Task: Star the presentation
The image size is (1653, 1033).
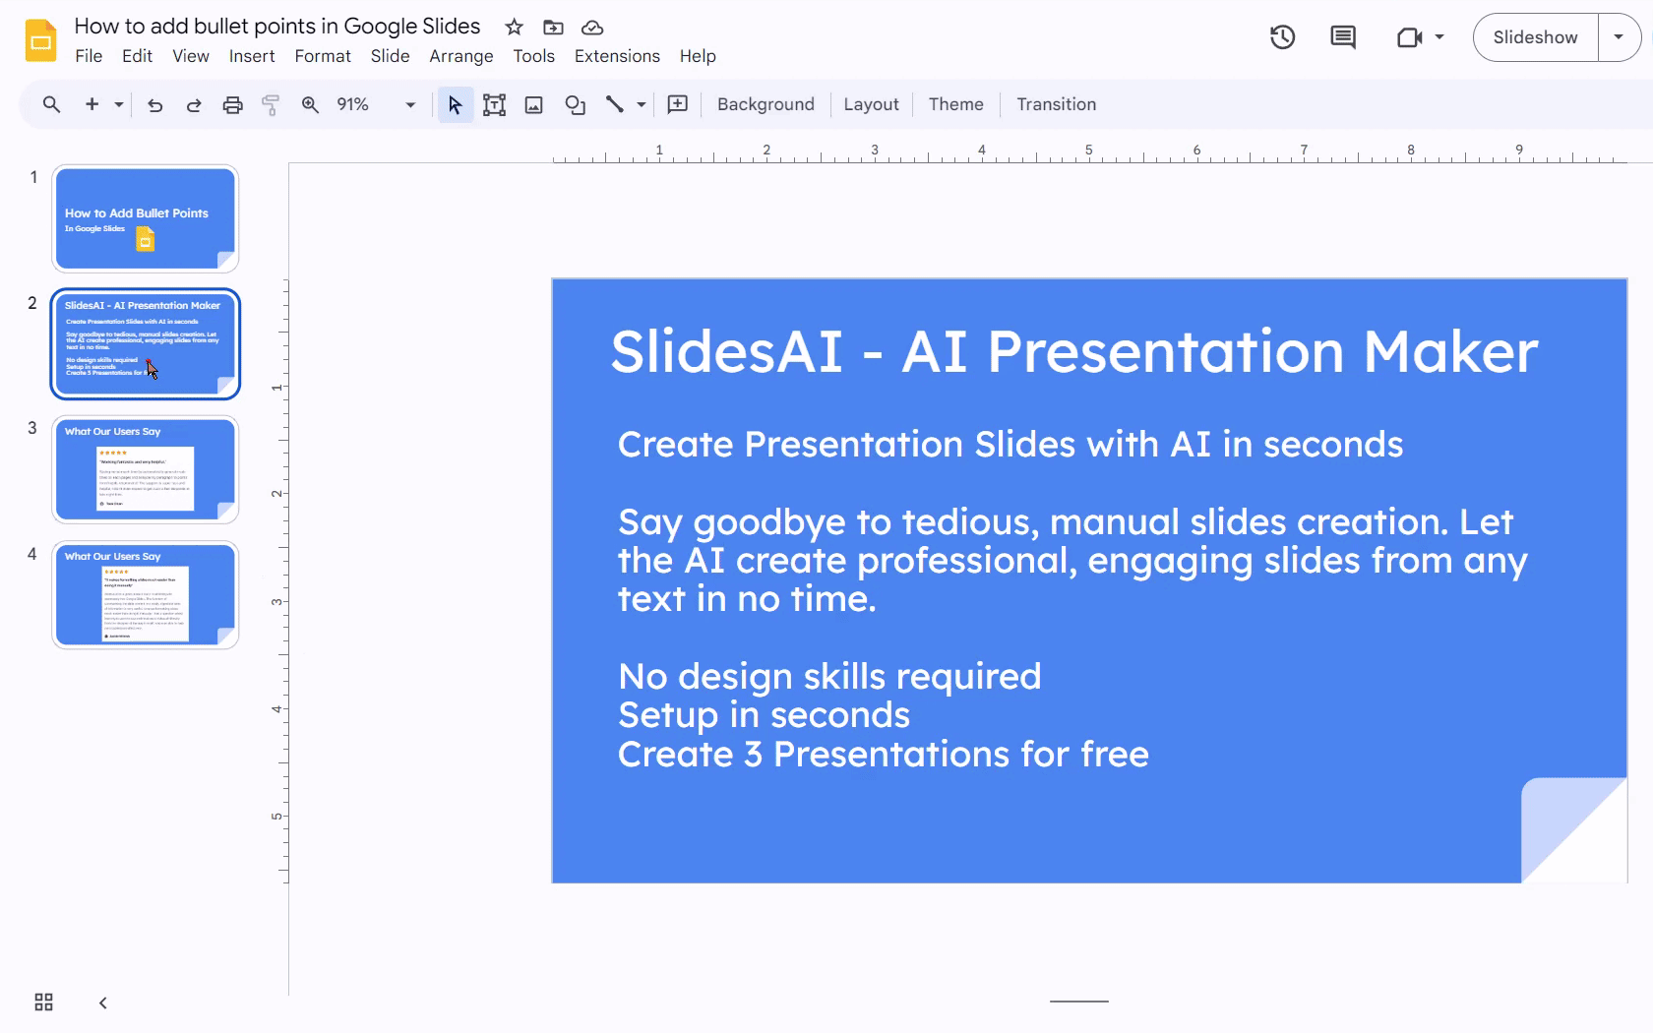Action: (514, 28)
